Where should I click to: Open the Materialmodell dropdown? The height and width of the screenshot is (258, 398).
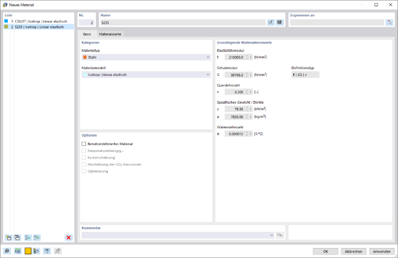click(146, 75)
